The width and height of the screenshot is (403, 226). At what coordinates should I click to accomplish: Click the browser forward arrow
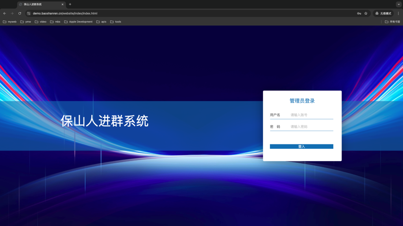point(12,13)
